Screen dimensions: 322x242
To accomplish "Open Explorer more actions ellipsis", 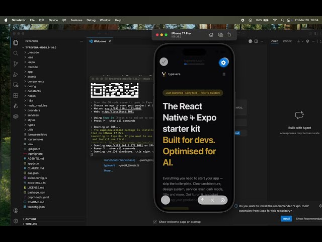I will point(82,41).
